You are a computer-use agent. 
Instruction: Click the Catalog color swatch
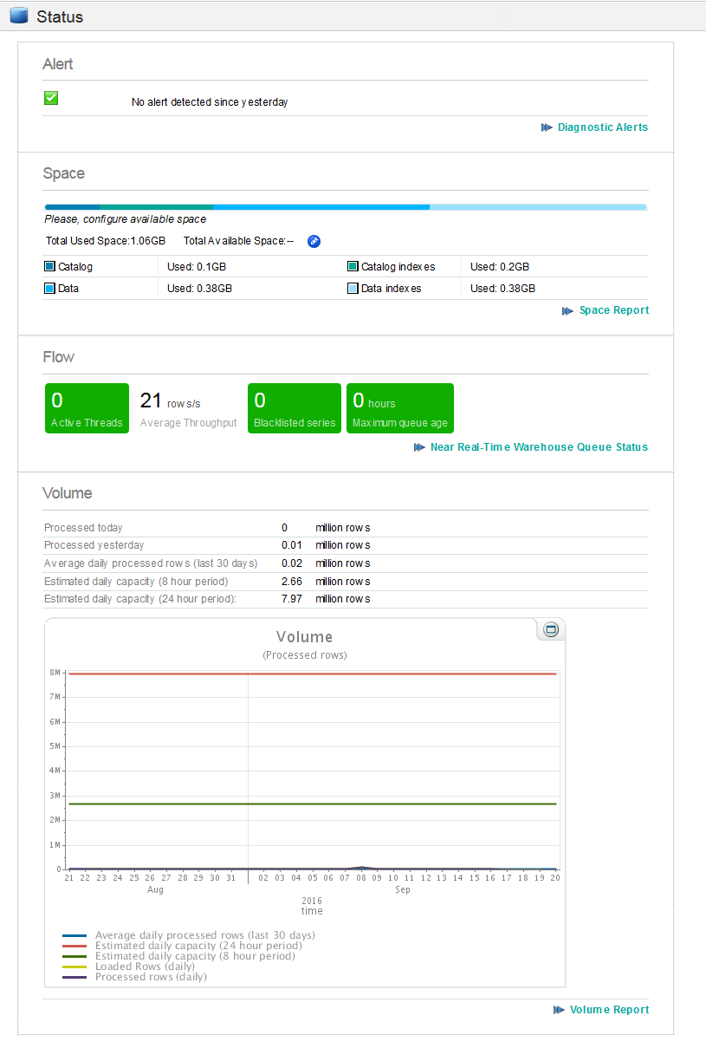[49, 267]
